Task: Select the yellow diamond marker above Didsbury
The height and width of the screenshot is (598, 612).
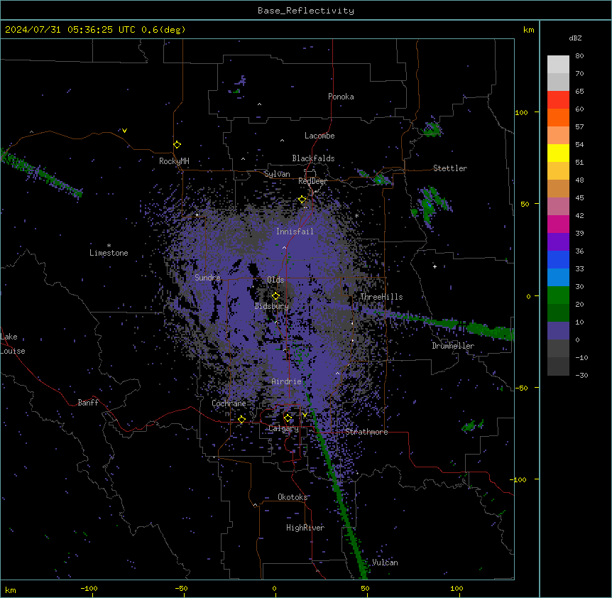Action: pyautogui.click(x=275, y=295)
